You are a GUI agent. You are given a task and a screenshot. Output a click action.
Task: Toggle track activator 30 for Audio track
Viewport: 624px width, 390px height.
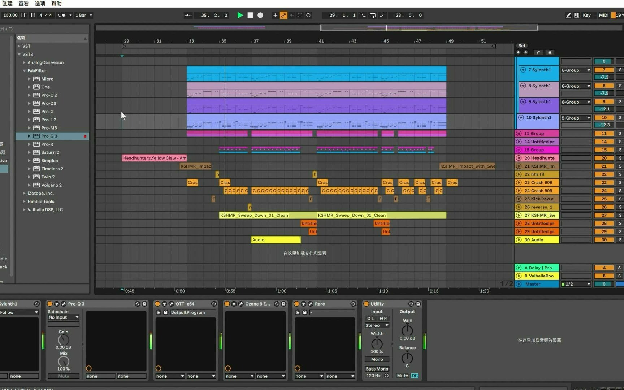click(x=604, y=239)
